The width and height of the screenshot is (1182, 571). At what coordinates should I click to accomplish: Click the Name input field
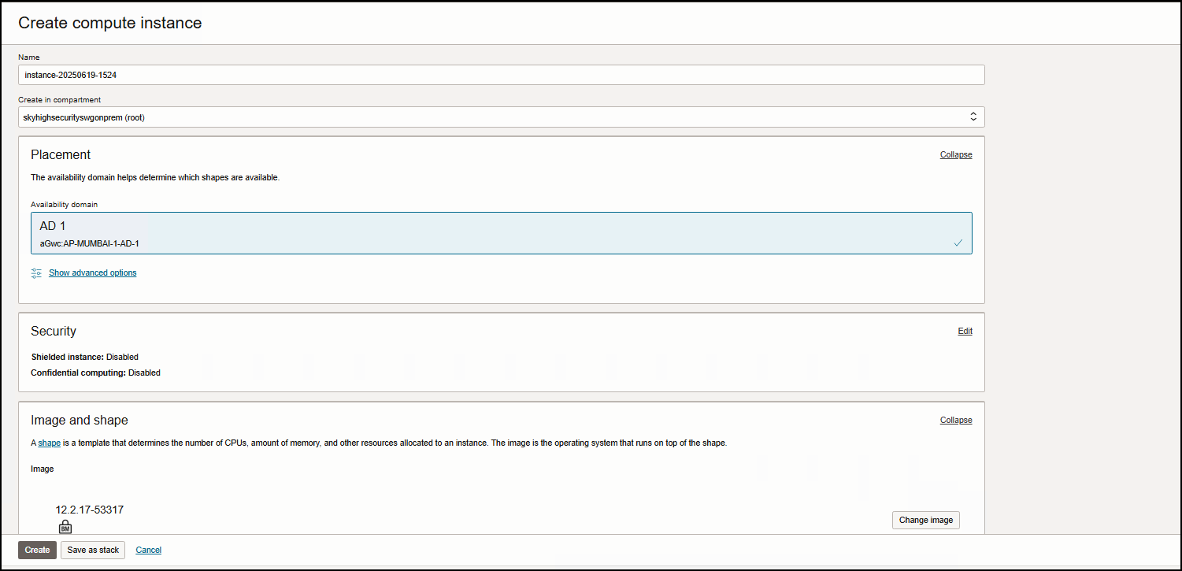tap(501, 75)
